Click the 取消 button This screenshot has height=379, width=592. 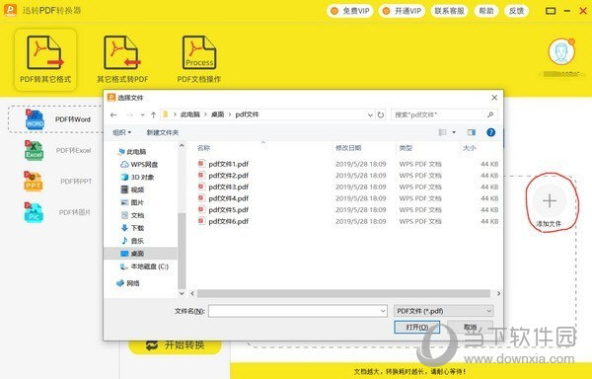click(470, 327)
